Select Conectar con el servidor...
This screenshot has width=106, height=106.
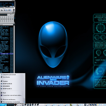13,95
